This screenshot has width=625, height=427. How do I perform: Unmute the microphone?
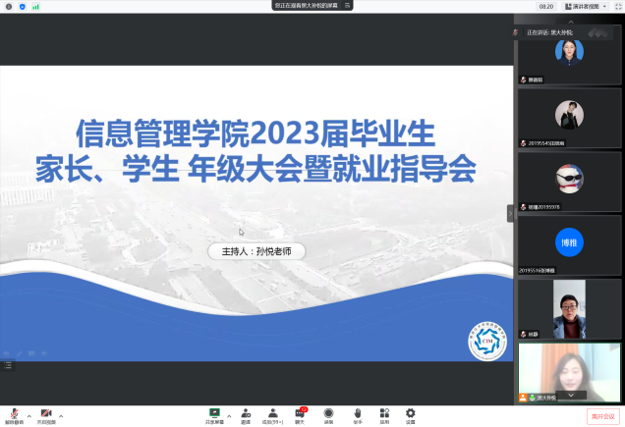click(x=14, y=414)
